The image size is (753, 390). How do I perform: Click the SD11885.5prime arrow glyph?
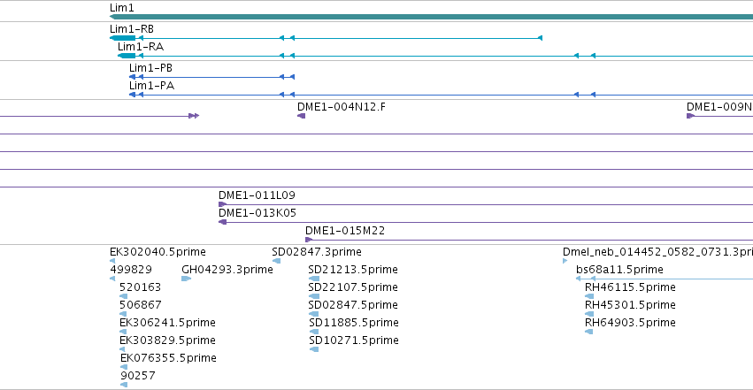click(x=314, y=332)
